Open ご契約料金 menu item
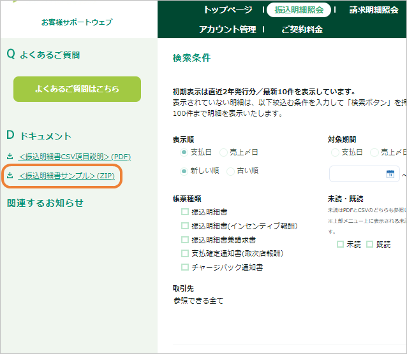This screenshot has width=407, height=354. coord(302,29)
